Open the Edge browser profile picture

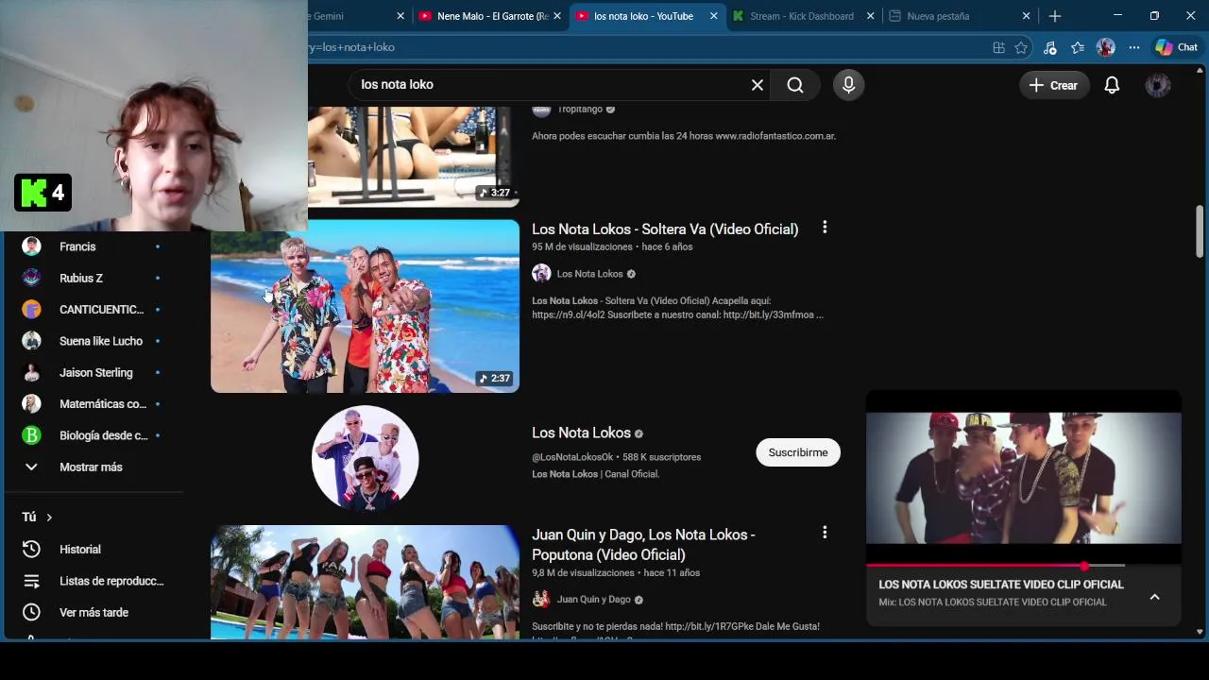(1106, 47)
